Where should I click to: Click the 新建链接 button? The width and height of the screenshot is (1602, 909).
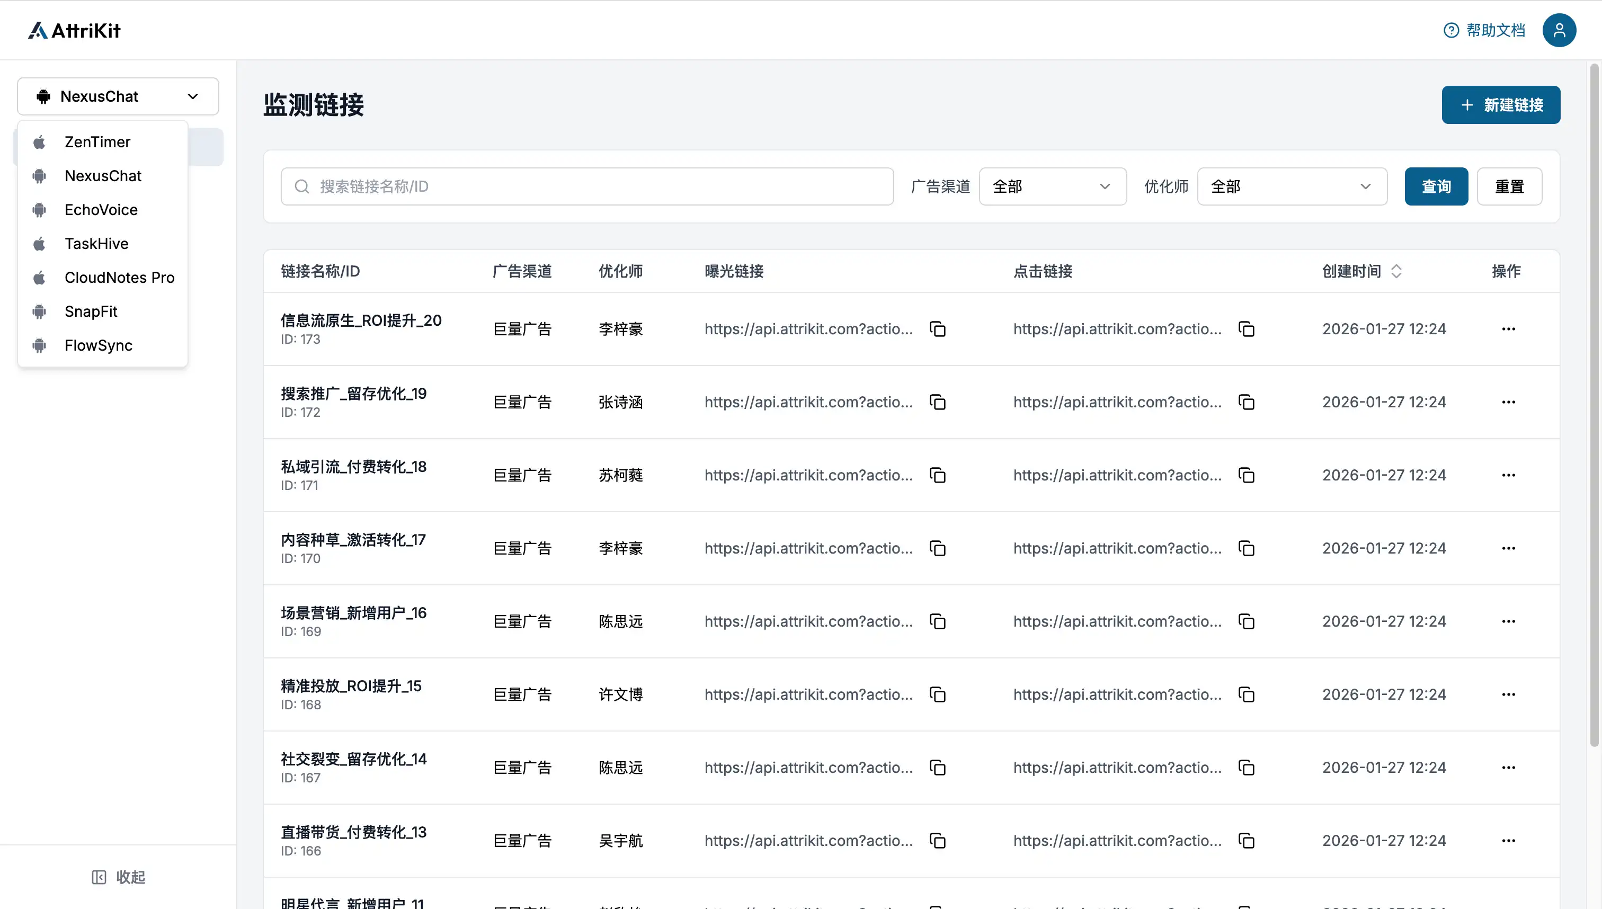point(1500,105)
